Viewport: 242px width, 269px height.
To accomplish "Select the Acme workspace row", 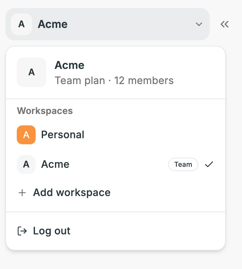I will [x=116, y=164].
